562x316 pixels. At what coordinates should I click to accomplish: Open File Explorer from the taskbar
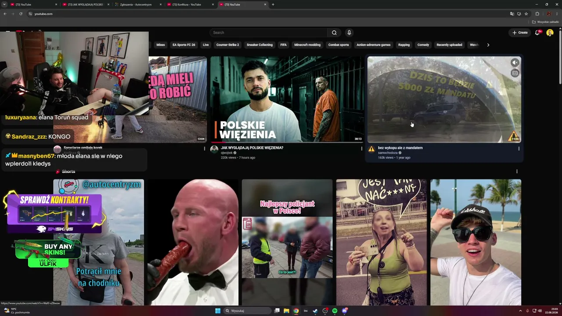(x=286, y=311)
